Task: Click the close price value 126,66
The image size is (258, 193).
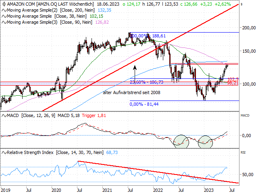Action: click(x=191, y=4)
